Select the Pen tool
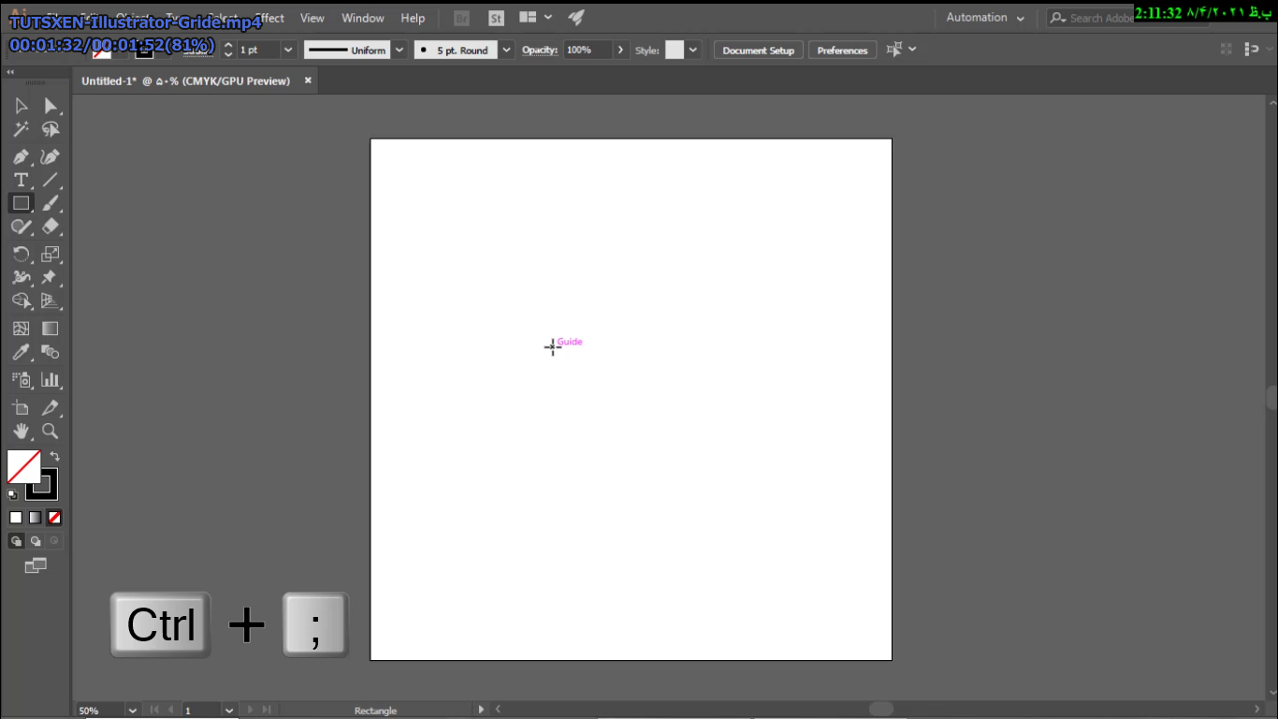The width and height of the screenshot is (1278, 719). (21, 156)
